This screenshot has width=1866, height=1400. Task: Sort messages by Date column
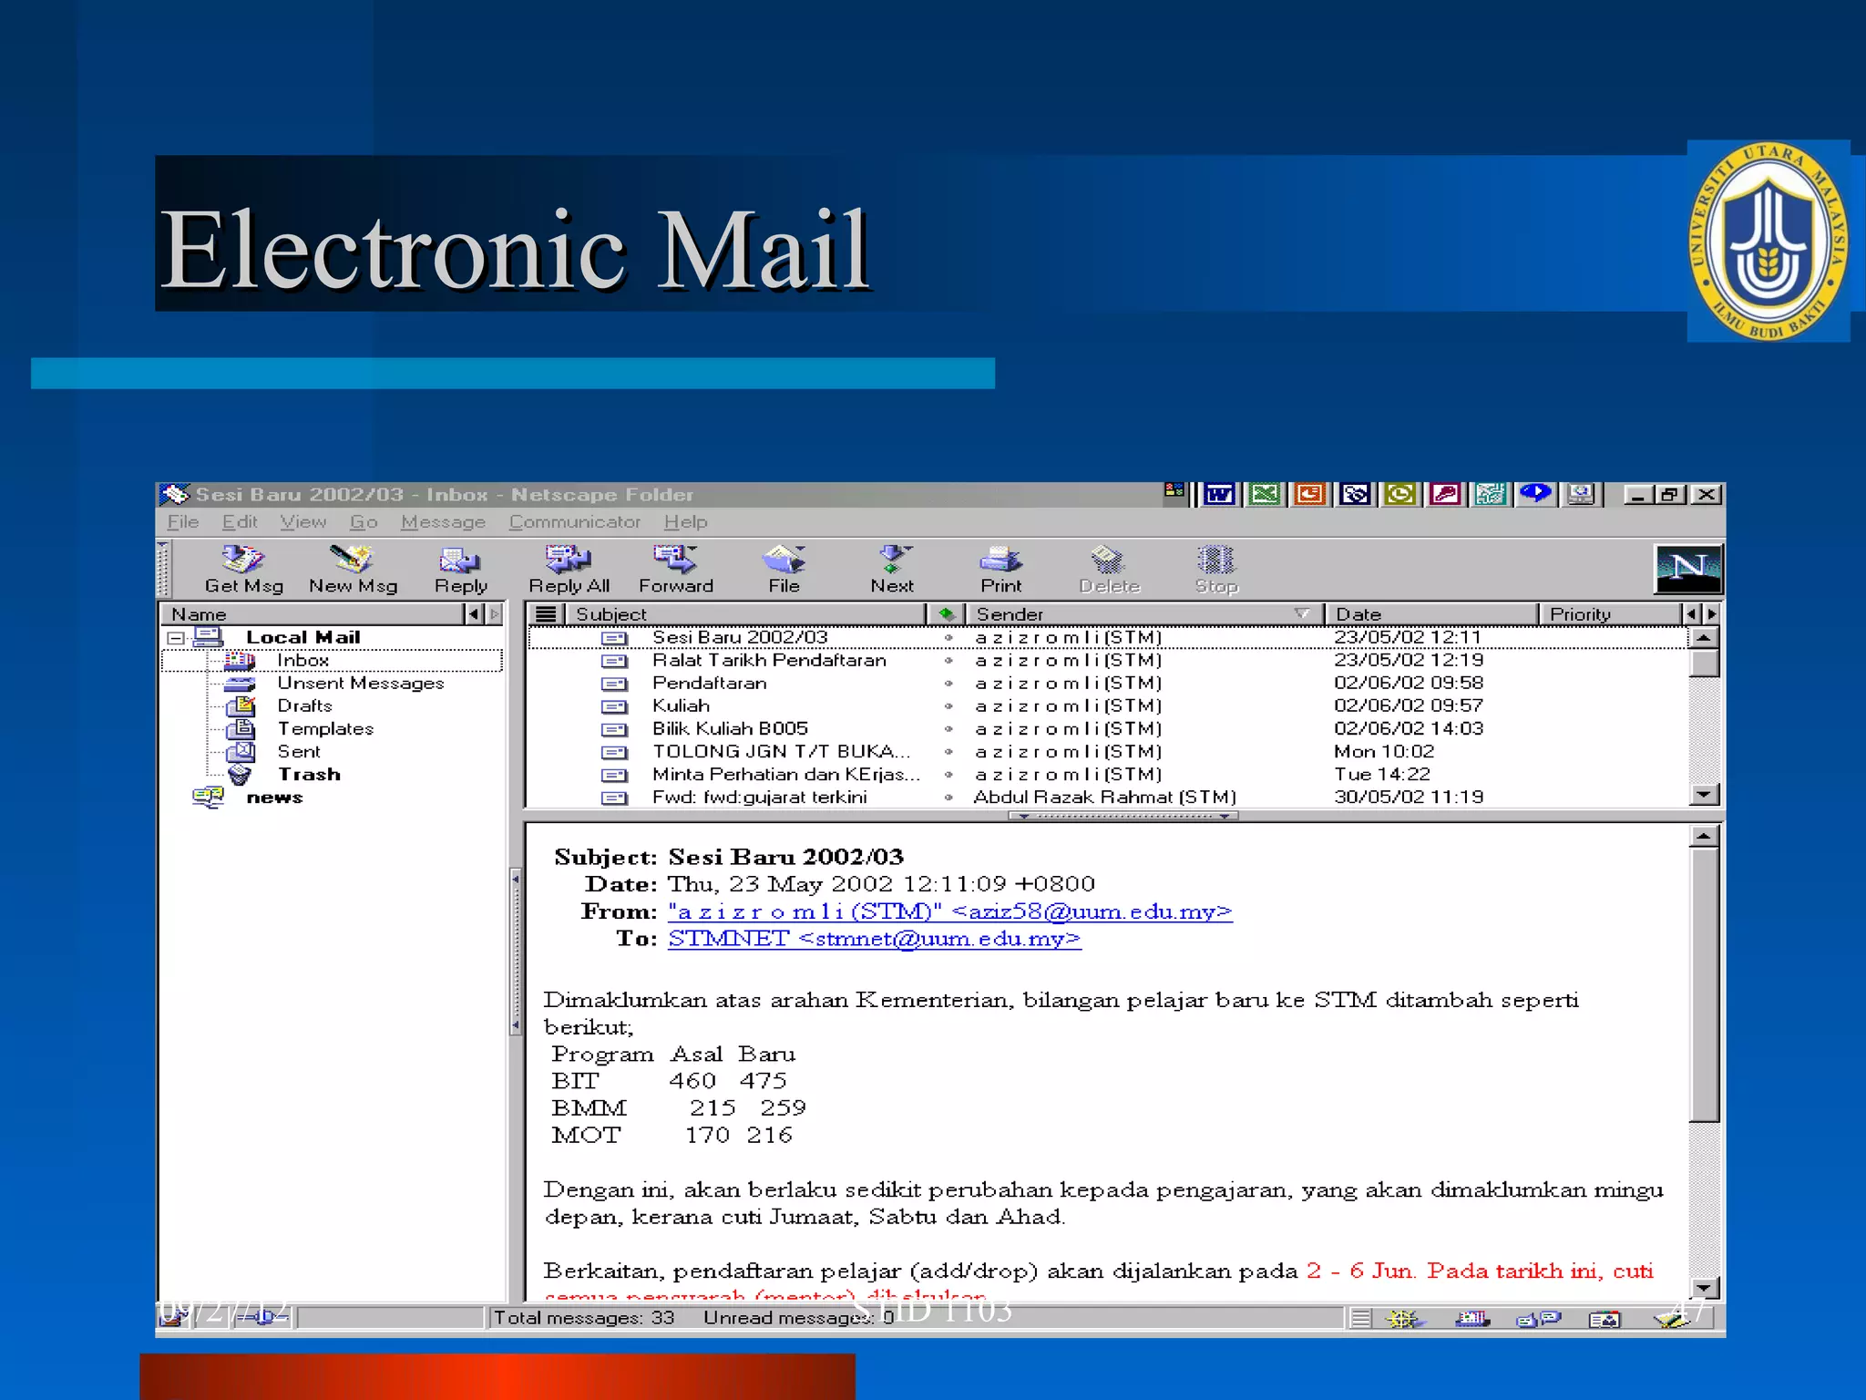tap(1431, 614)
